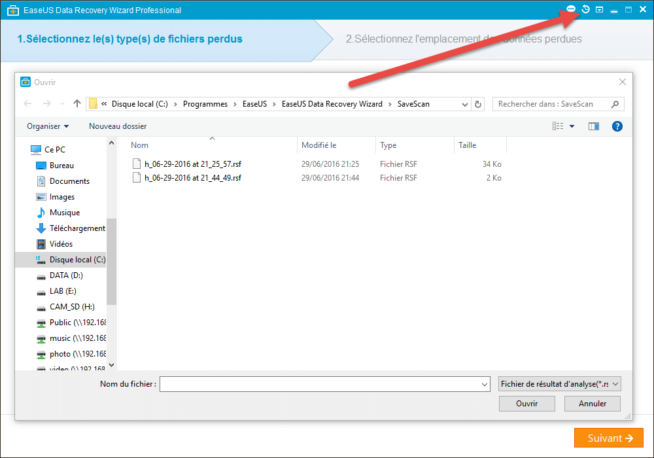Toggle the preview pane icon
Viewport: 654px width, 458px height.
pyautogui.click(x=594, y=126)
